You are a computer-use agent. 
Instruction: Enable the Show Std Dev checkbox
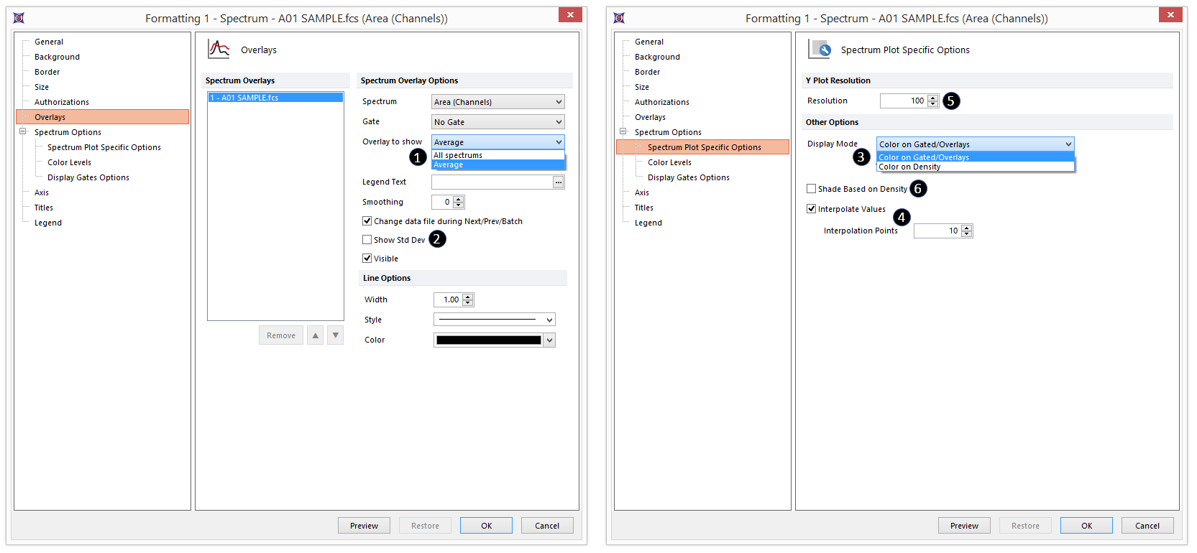click(367, 240)
